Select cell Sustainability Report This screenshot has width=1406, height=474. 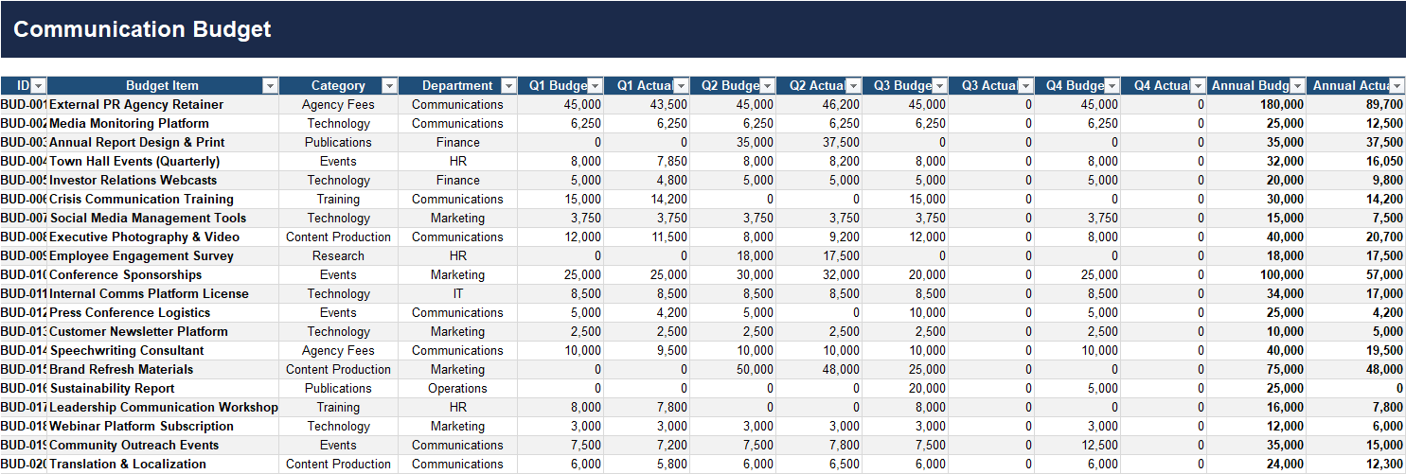163,389
